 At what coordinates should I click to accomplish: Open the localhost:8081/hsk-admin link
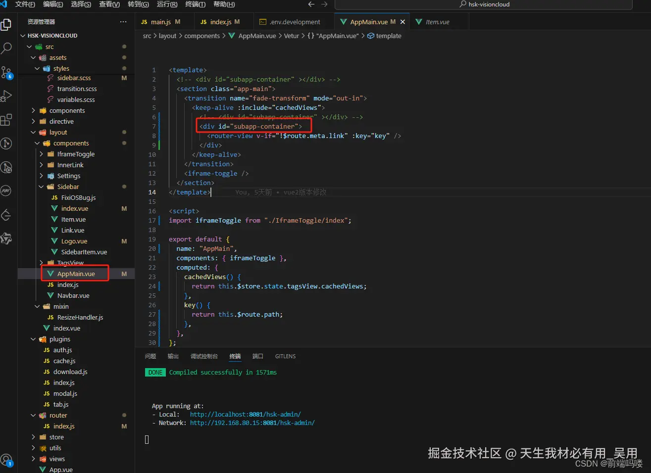[x=245, y=414]
